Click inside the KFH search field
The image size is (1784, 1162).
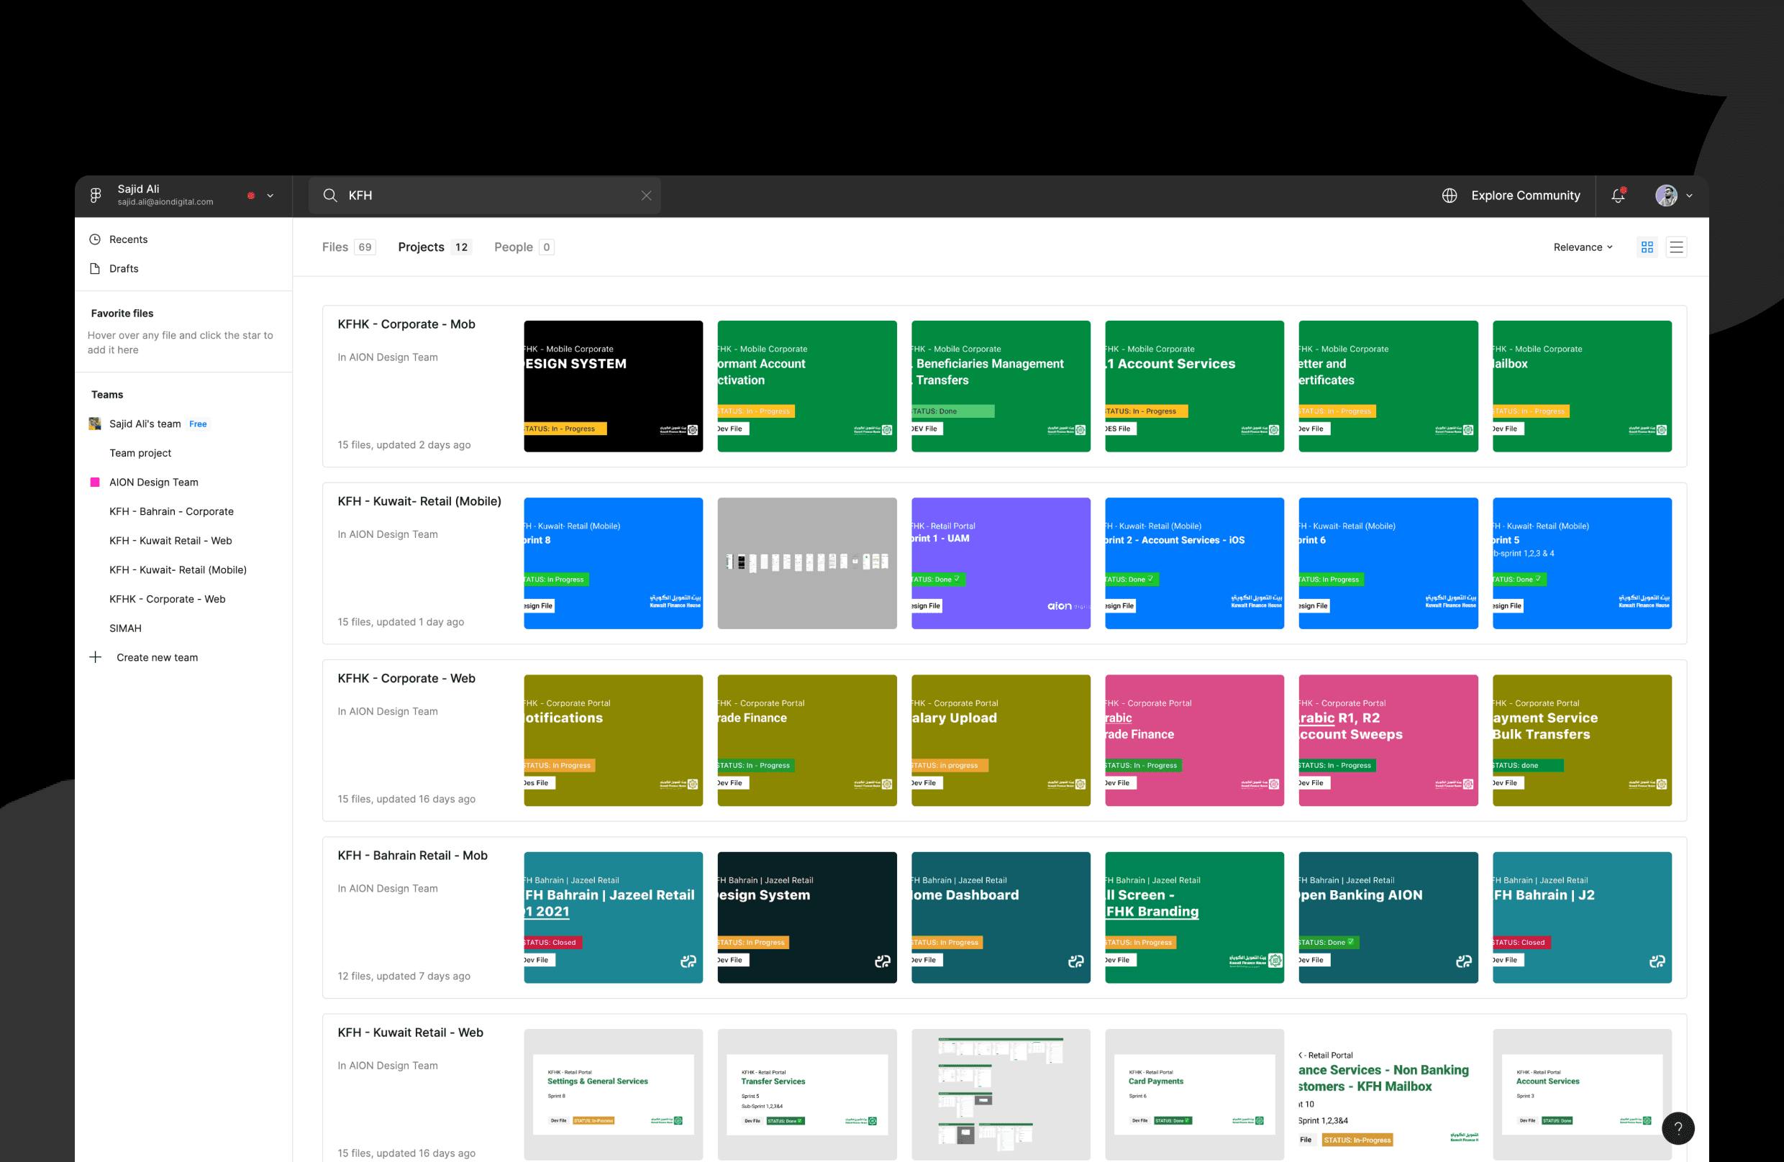(484, 196)
